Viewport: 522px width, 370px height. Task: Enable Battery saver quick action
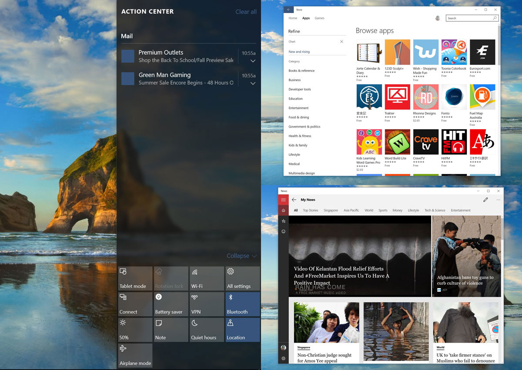click(x=171, y=304)
